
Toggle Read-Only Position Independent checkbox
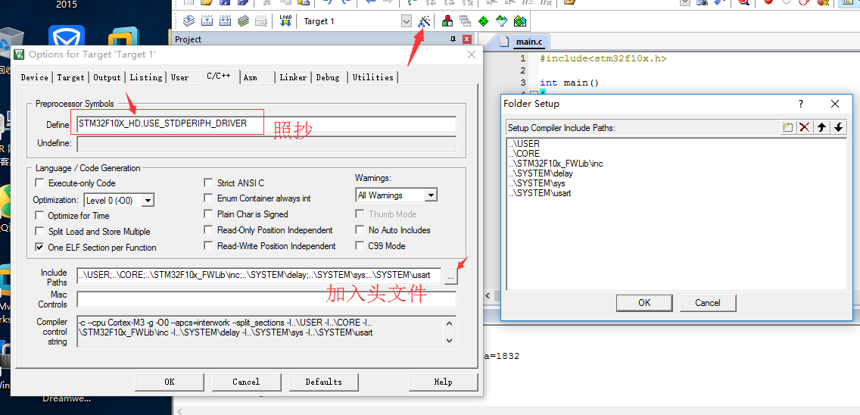(x=208, y=229)
